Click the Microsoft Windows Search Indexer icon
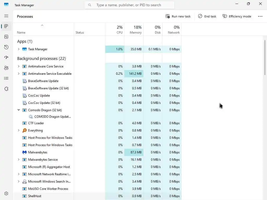Image resolution: width=267 pixels, height=200 pixels. click(x=25, y=182)
